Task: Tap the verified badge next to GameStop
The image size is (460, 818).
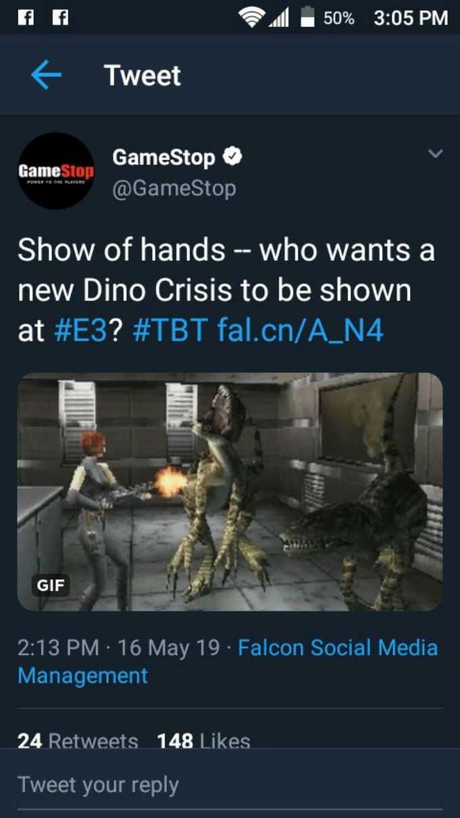Action: [x=233, y=158]
